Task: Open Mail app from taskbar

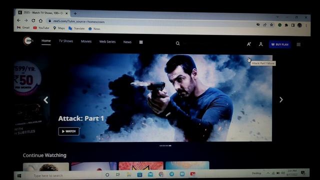Action: click(150, 174)
